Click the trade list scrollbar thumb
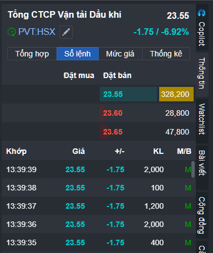This screenshot has width=213, height=253. [x=193, y=169]
